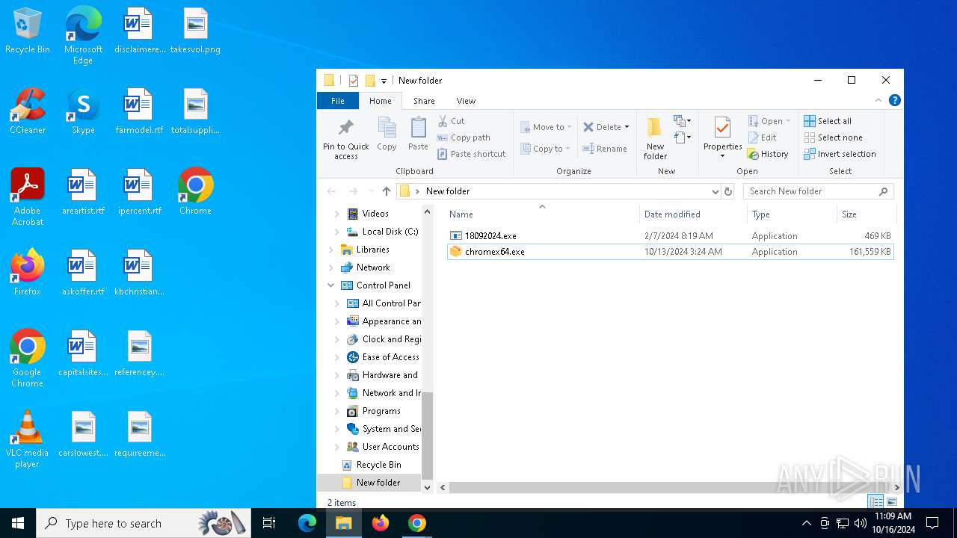Open Explorer Help question mark icon

pos(894,100)
